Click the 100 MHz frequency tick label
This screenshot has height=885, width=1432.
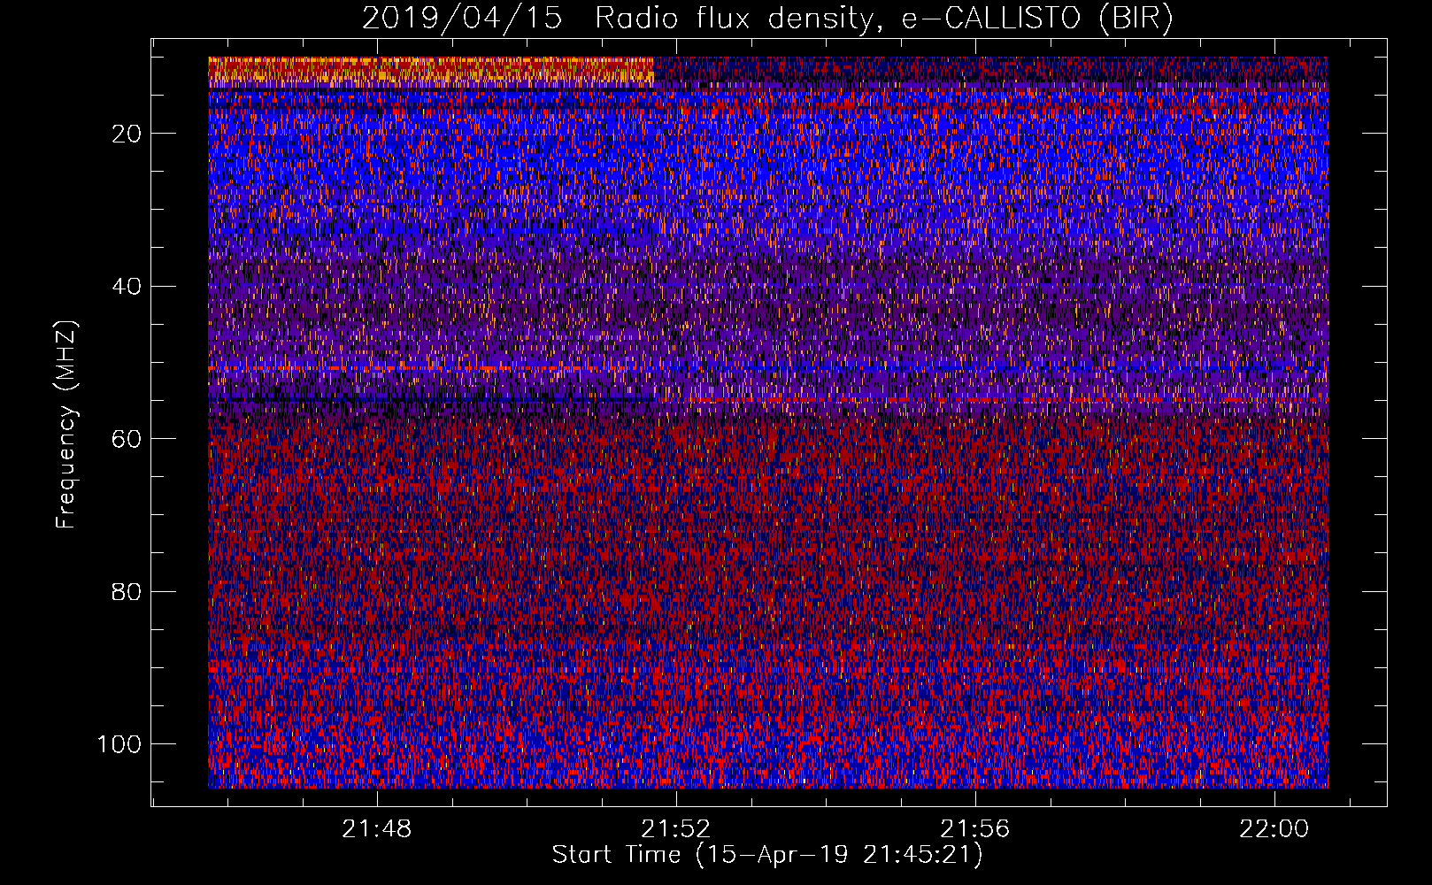point(119,744)
